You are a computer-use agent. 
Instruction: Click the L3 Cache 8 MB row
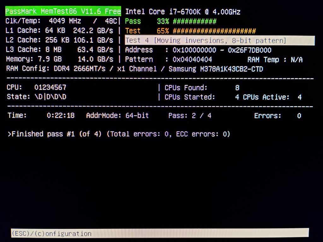tap(59, 49)
